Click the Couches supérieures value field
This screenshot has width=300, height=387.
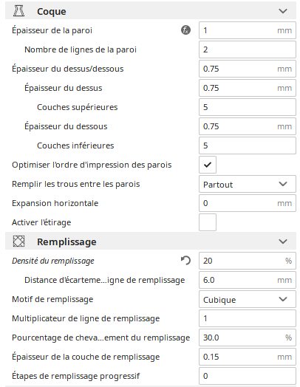tap(248, 107)
